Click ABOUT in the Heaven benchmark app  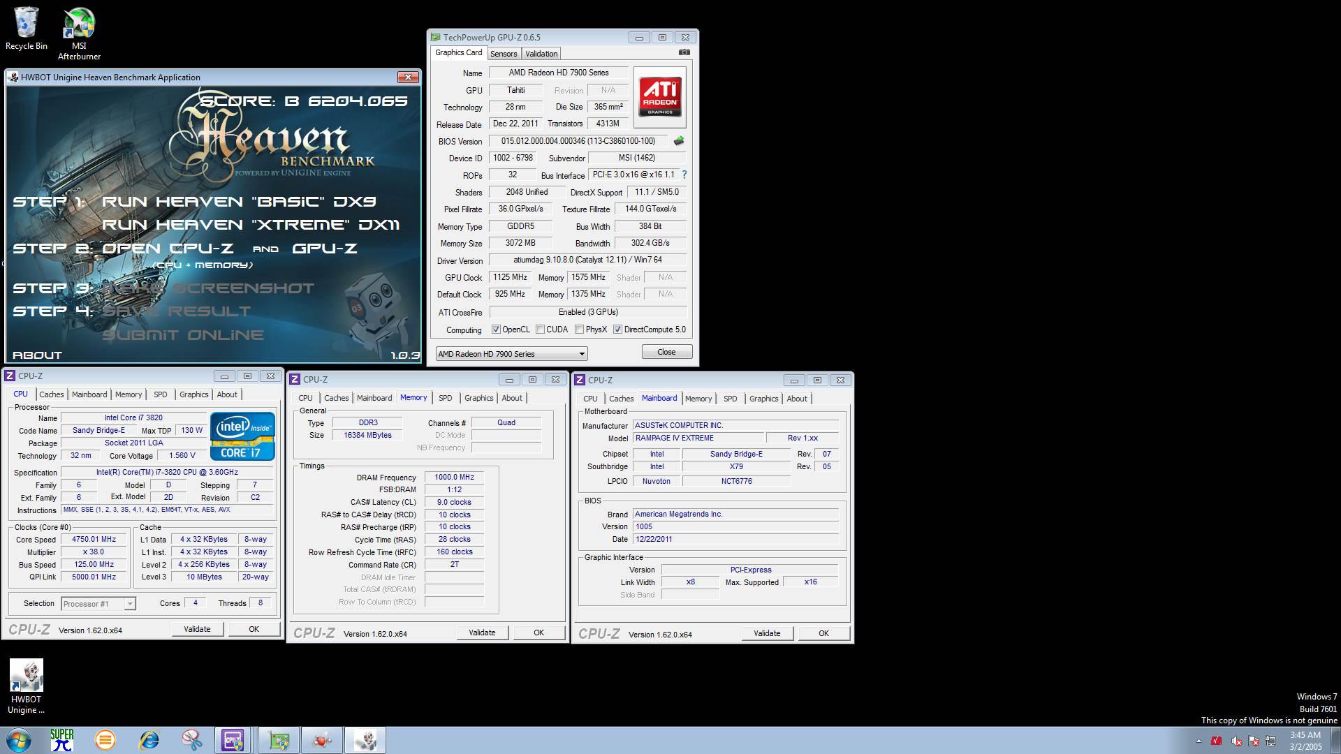click(37, 355)
